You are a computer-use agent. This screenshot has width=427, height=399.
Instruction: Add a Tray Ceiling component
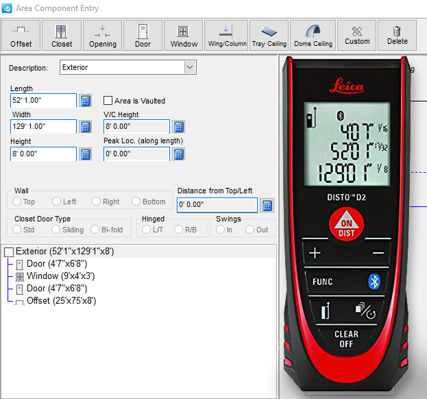[269, 36]
